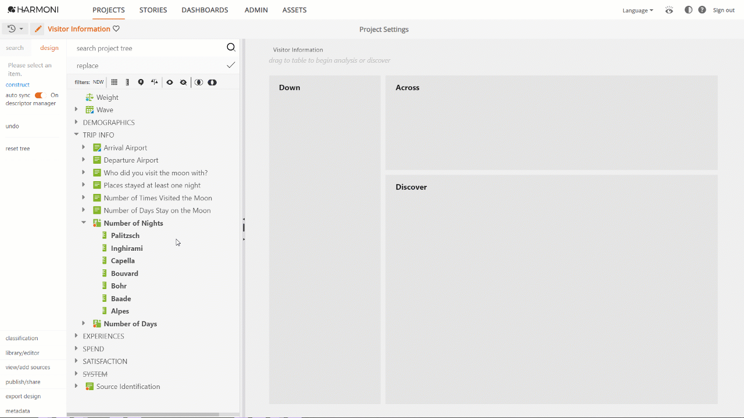Click publish/share
The width and height of the screenshot is (744, 418).
click(x=23, y=382)
